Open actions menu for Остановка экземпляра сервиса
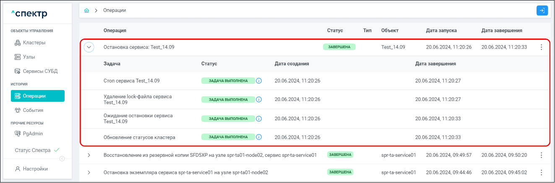This screenshot has height=183, width=555. [541, 172]
